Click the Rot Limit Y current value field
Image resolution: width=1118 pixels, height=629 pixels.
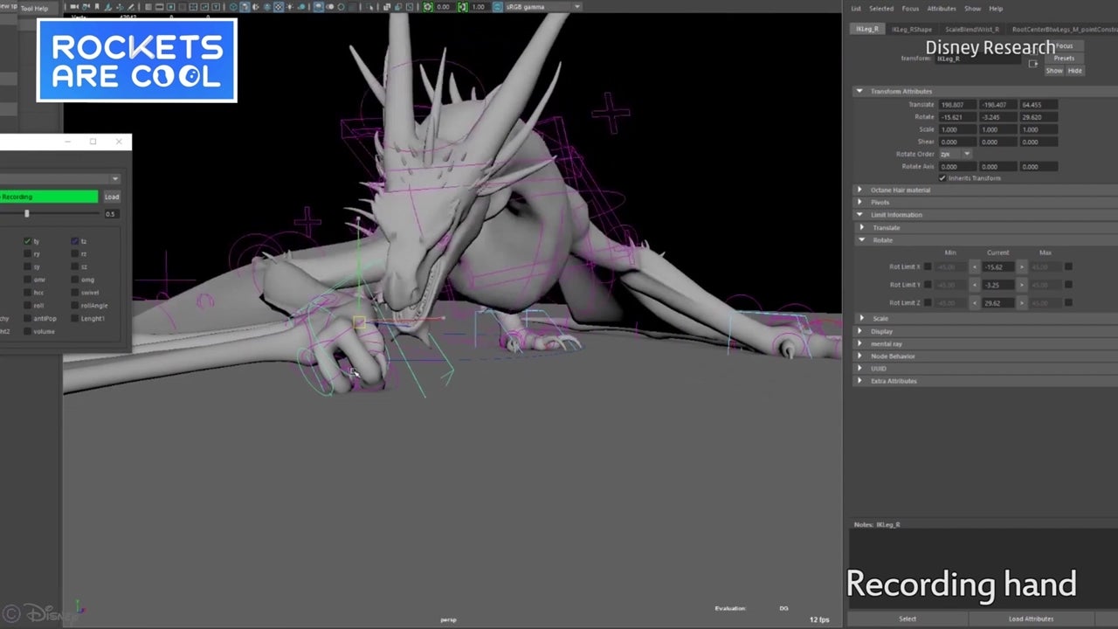coord(997,285)
